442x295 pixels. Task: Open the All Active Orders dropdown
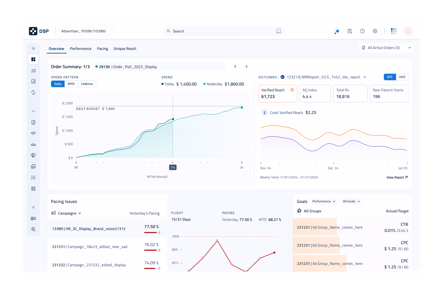click(386, 48)
